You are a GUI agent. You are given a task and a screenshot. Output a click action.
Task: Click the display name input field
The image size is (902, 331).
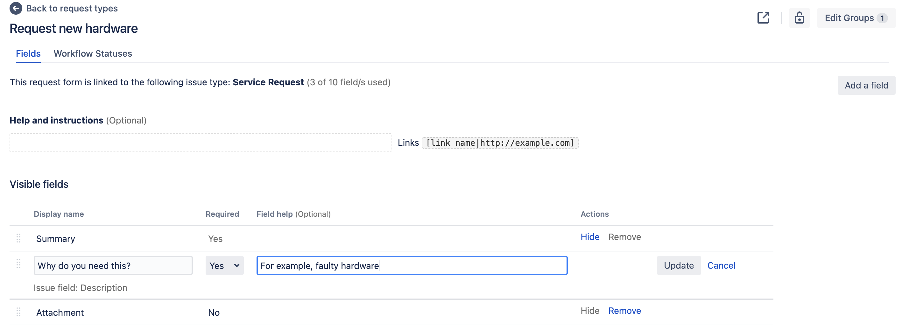tap(113, 265)
